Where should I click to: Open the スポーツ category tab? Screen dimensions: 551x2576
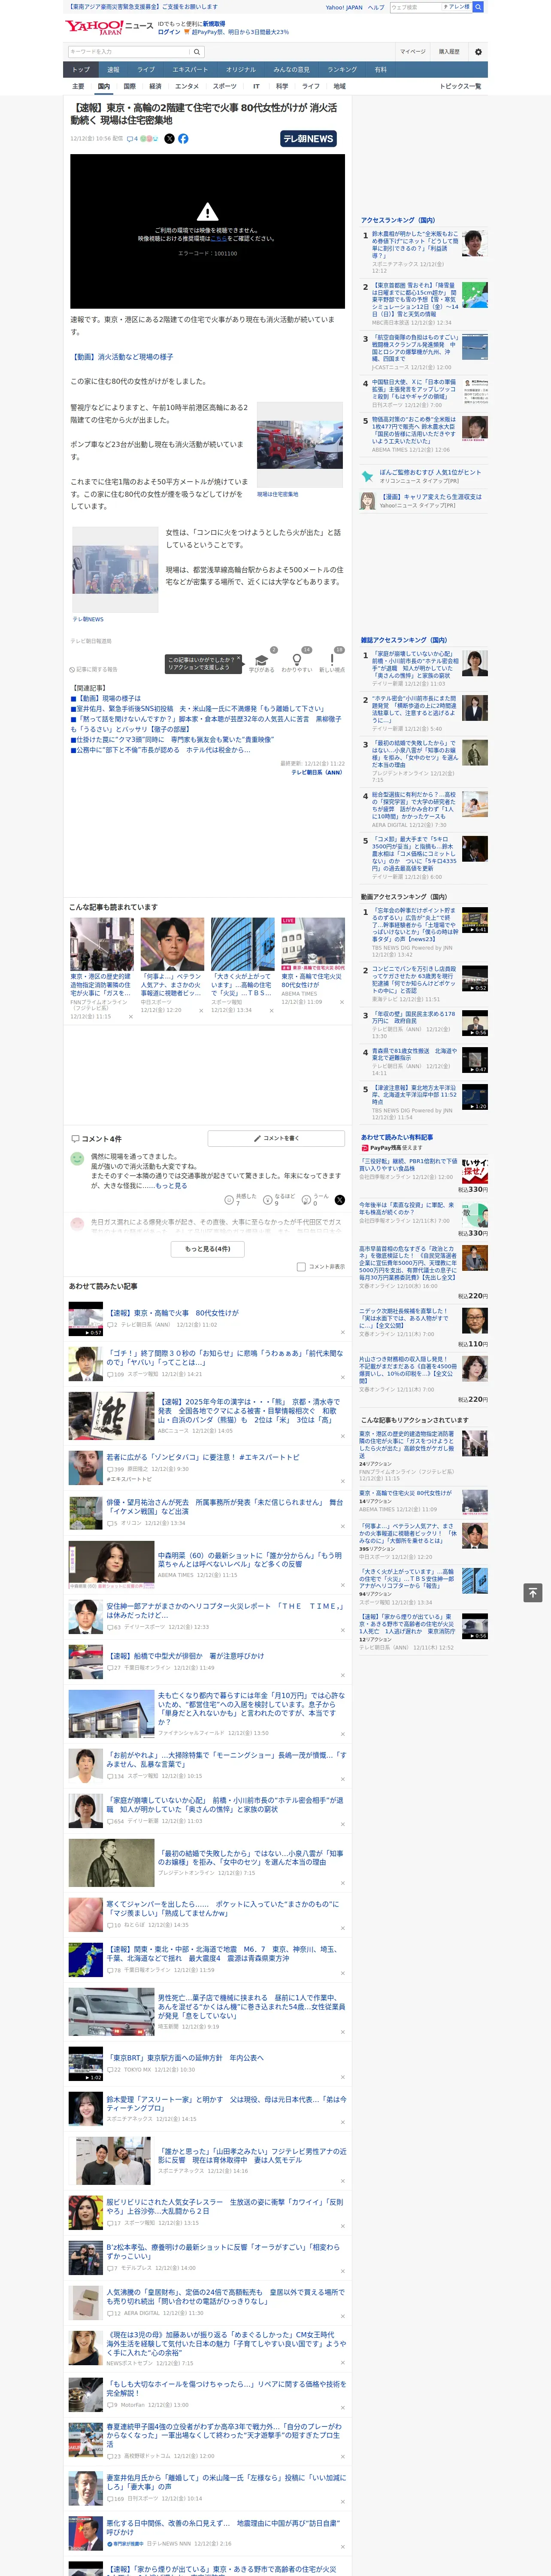(225, 86)
